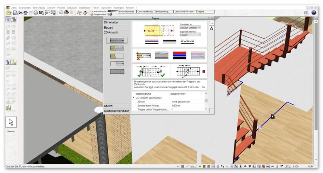Select the first plain stair 2D style thumbnail
This screenshot has height=173, width=323.
(117, 40)
